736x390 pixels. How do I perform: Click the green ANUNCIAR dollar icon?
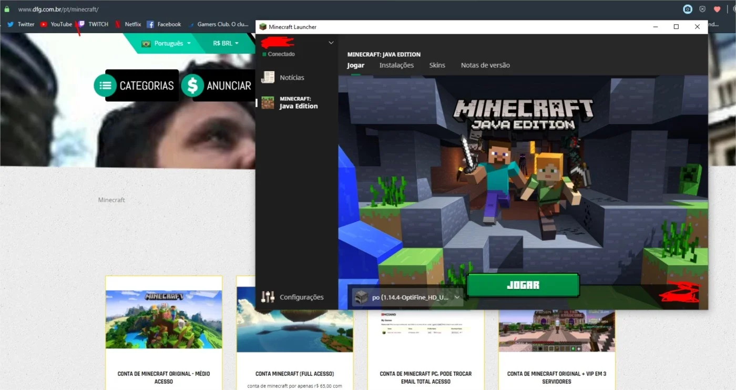click(x=192, y=85)
